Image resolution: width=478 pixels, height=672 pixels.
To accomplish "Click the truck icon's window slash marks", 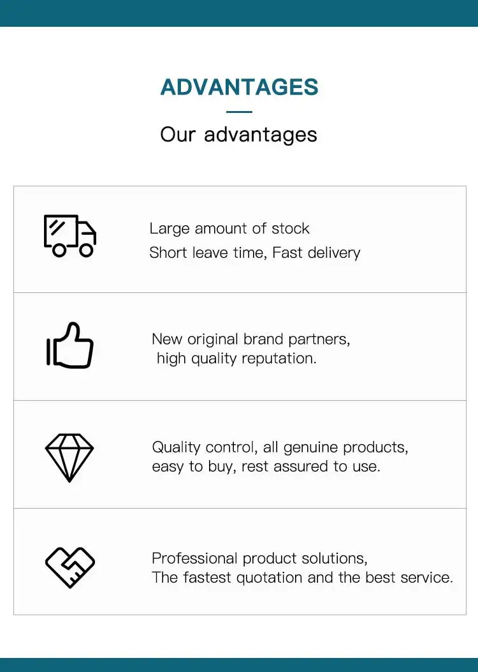I will pos(56,227).
